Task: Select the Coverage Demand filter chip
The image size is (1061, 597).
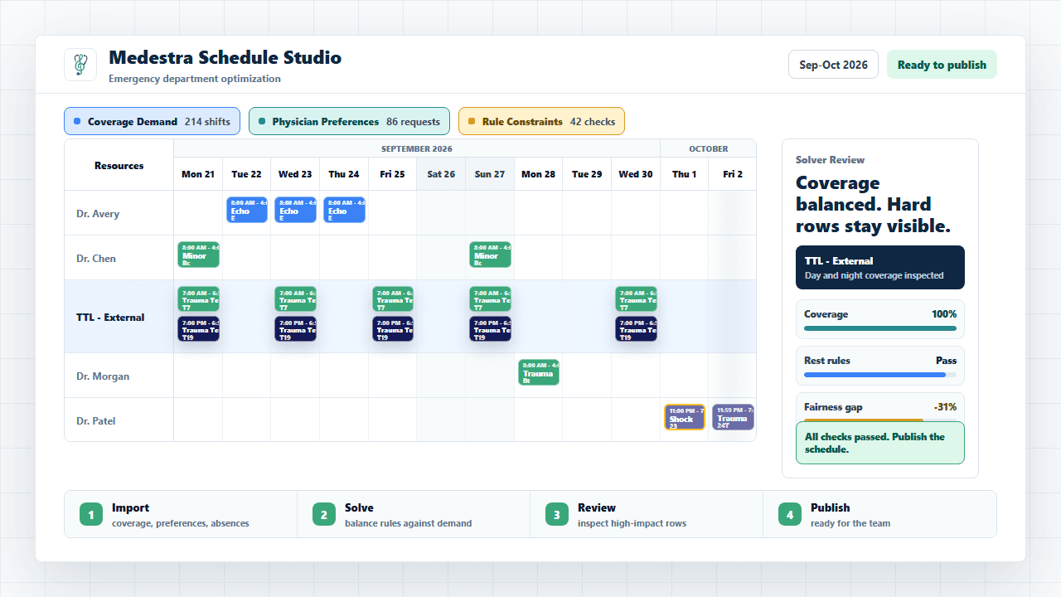Action: 152,121
